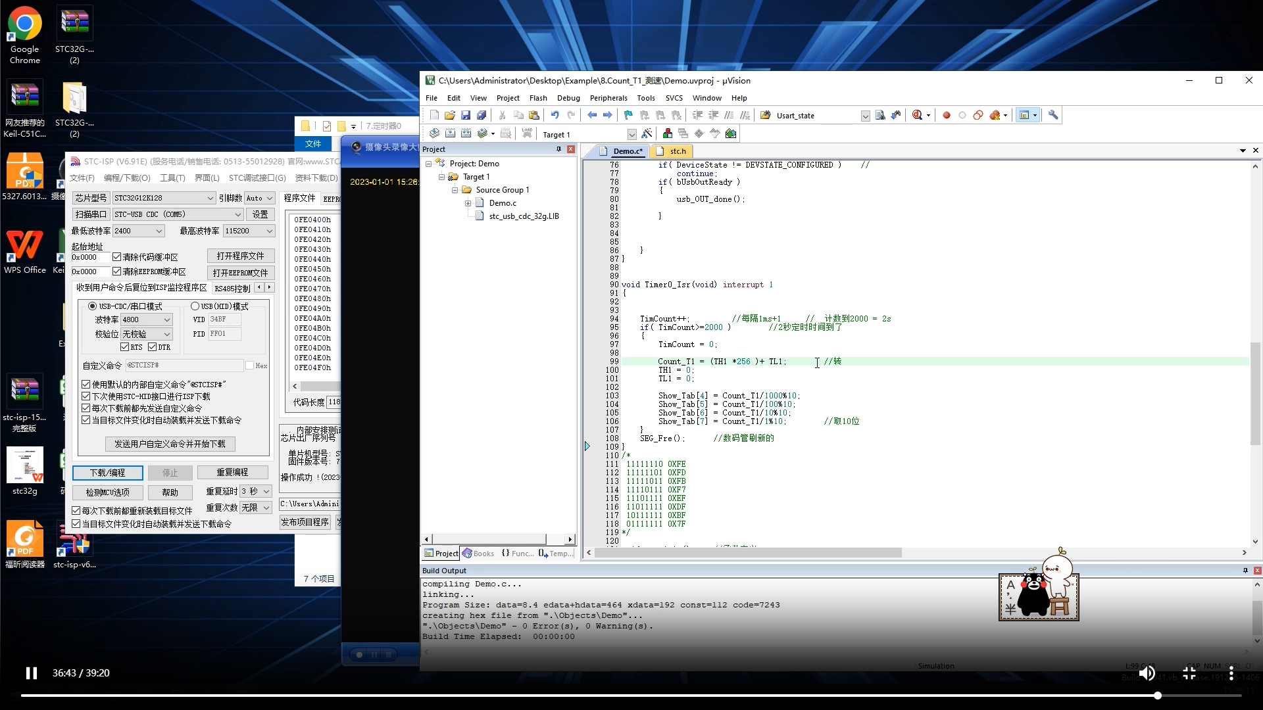Screen dimensions: 1263x710
Task: Click the Indent selection icon
Action: [x=697, y=115]
